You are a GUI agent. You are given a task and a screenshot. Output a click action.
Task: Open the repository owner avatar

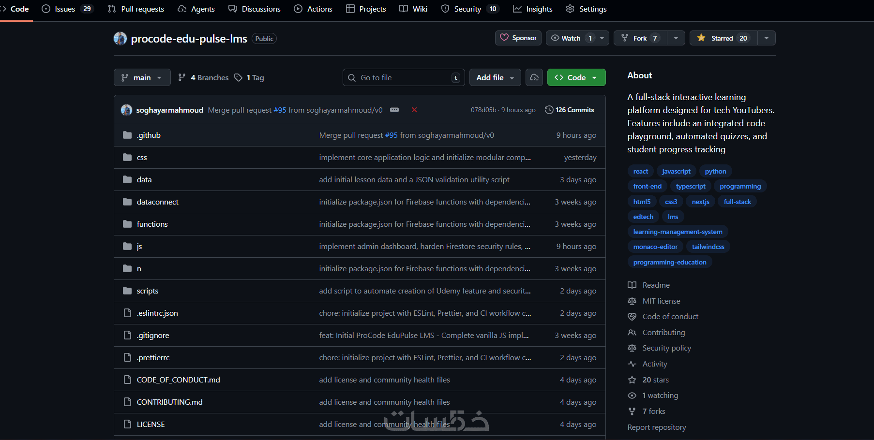(x=120, y=39)
